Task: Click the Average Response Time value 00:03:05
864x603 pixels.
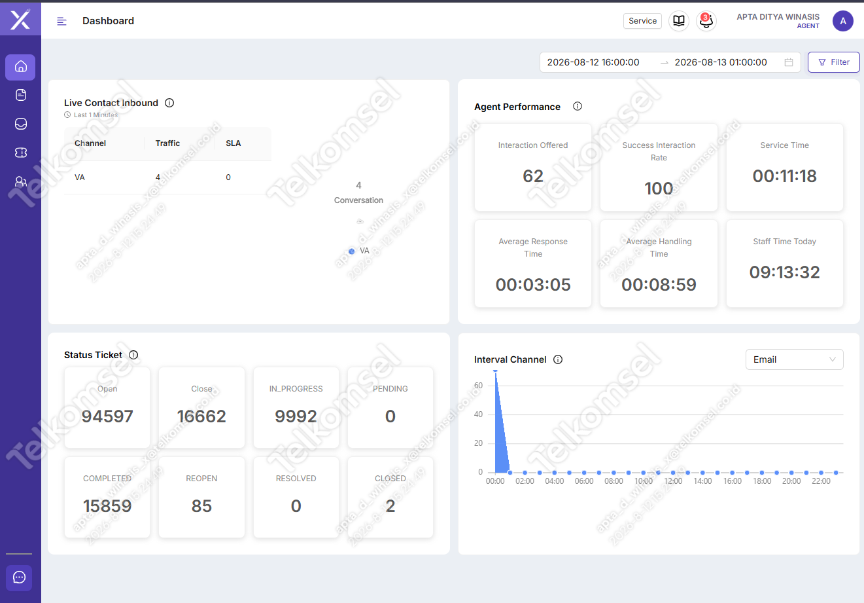Action: pos(533,285)
